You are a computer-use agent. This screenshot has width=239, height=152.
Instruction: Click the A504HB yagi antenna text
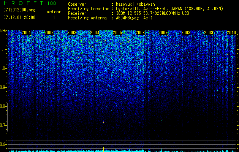click(134, 18)
